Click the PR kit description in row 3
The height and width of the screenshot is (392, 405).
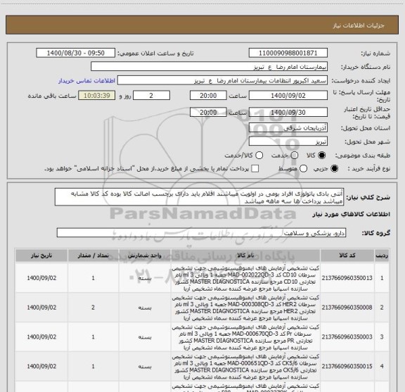pyautogui.click(x=245, y=337)
